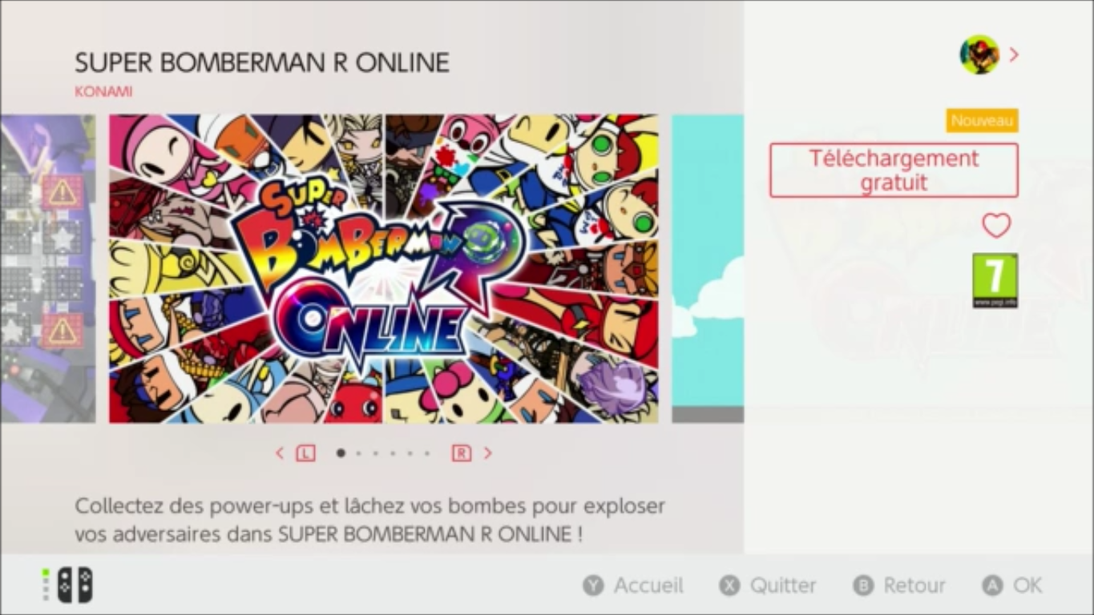Viewport: 1094px width, 615px height.
Task: Click the R shoulder button icon
Action: (x=462, y=453)
